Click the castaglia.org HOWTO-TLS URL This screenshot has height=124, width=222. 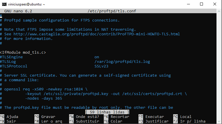coord(97,34)
